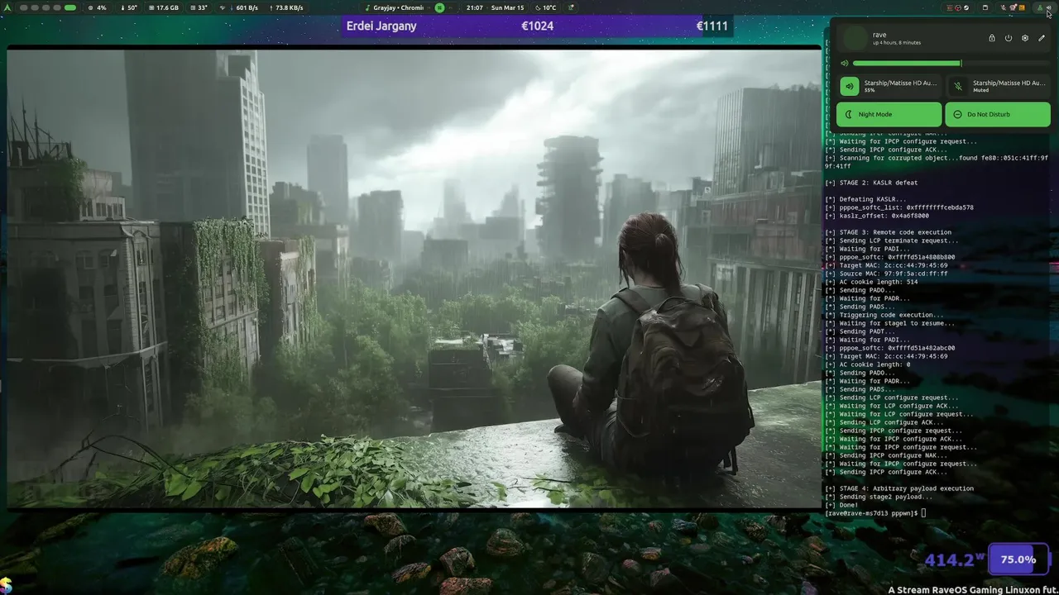Click the rave username in panel
The width and height of the screenshot is (1059, 595).
(879, 35)
